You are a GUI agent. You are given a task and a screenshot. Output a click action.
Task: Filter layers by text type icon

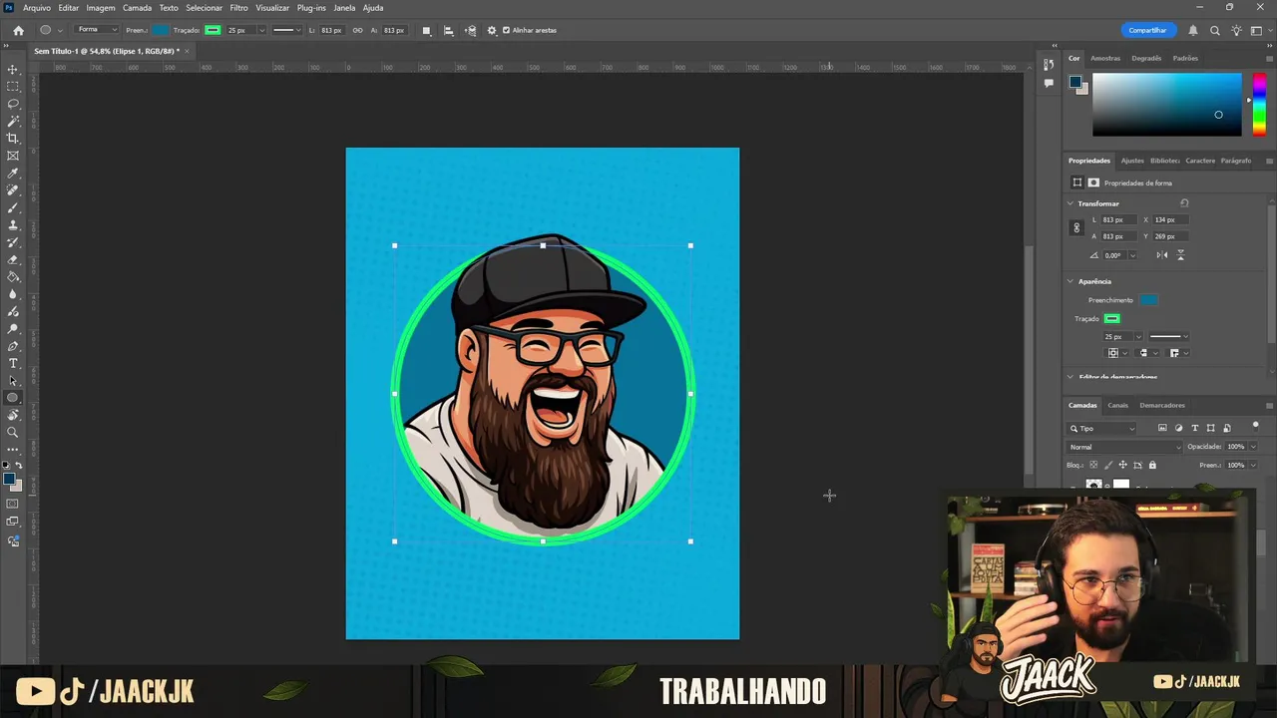tap(1194, 428)
